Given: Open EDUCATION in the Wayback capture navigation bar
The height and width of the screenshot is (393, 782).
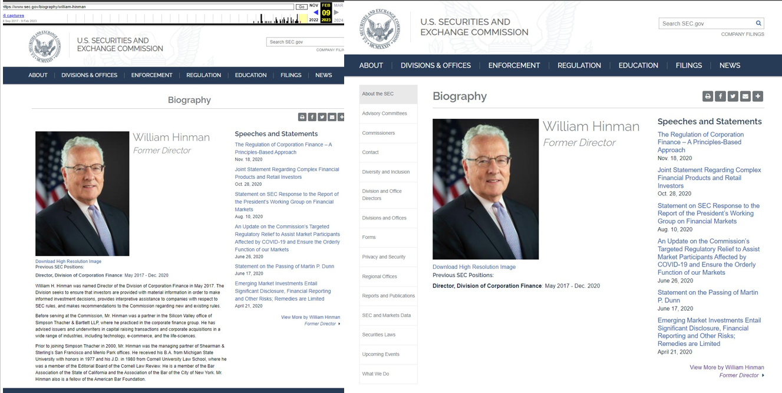Looking at the screenshot, I should [251, 75].
